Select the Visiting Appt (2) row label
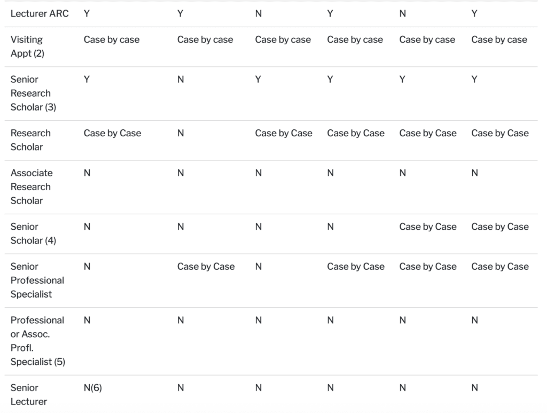The width and height of the screenshot is (547, 413). coord(27,46)
